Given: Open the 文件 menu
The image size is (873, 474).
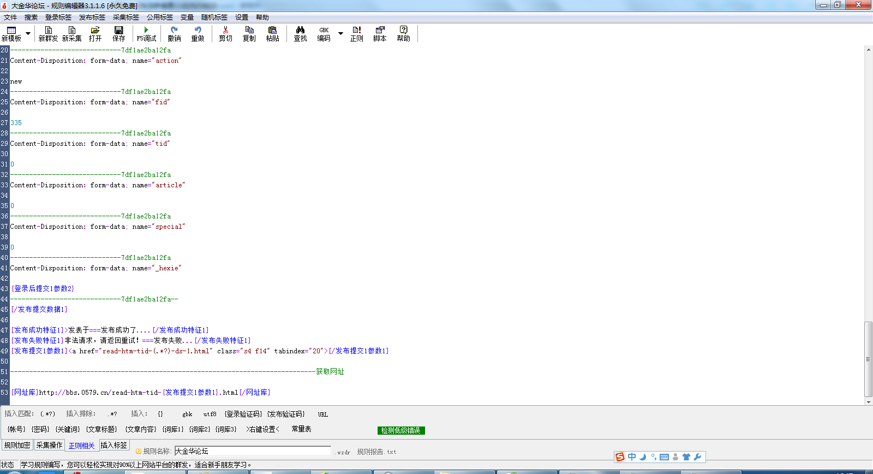Looking at the screenshot, I should pos(10,17).
